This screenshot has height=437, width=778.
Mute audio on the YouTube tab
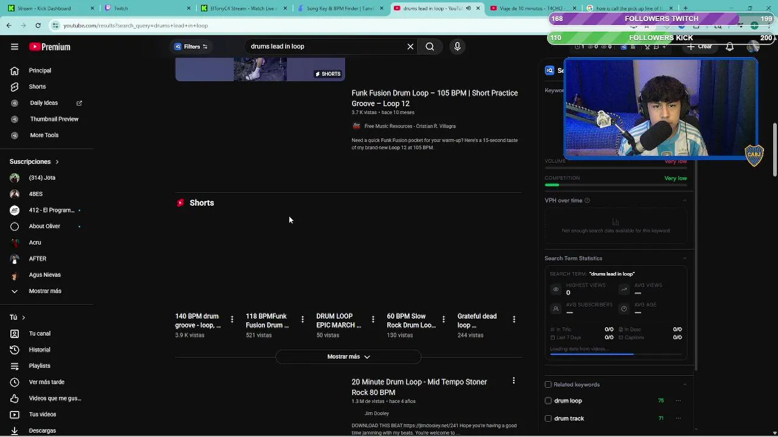pyautogui.click(x=468, y=8)
